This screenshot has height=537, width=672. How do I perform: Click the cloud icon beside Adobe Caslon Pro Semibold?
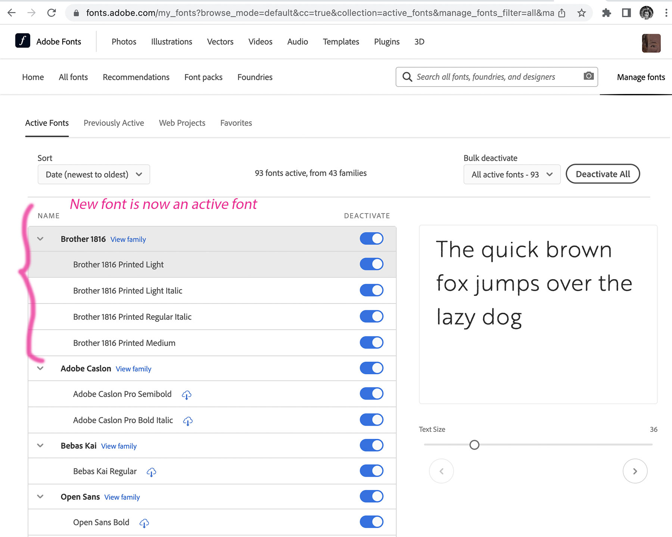click(187, 395)
